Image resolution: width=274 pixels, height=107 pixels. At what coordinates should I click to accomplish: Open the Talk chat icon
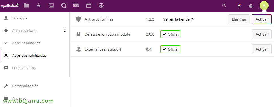[x=64, y=6]
